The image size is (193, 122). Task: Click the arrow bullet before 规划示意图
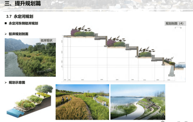click(6, 82)
